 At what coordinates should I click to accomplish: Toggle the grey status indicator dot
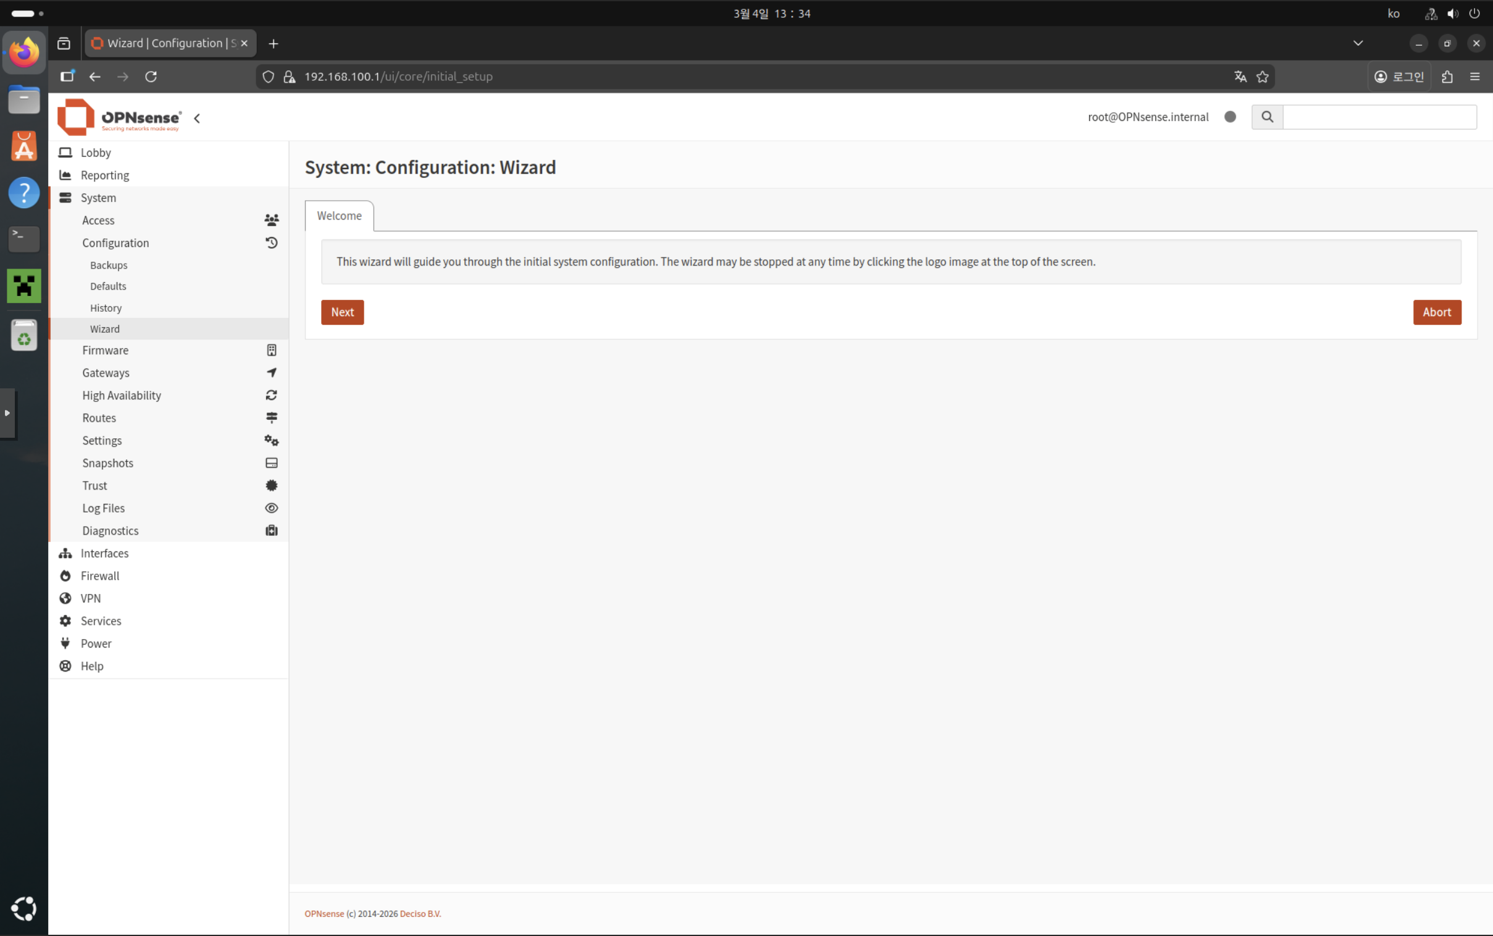point(1230,117)
